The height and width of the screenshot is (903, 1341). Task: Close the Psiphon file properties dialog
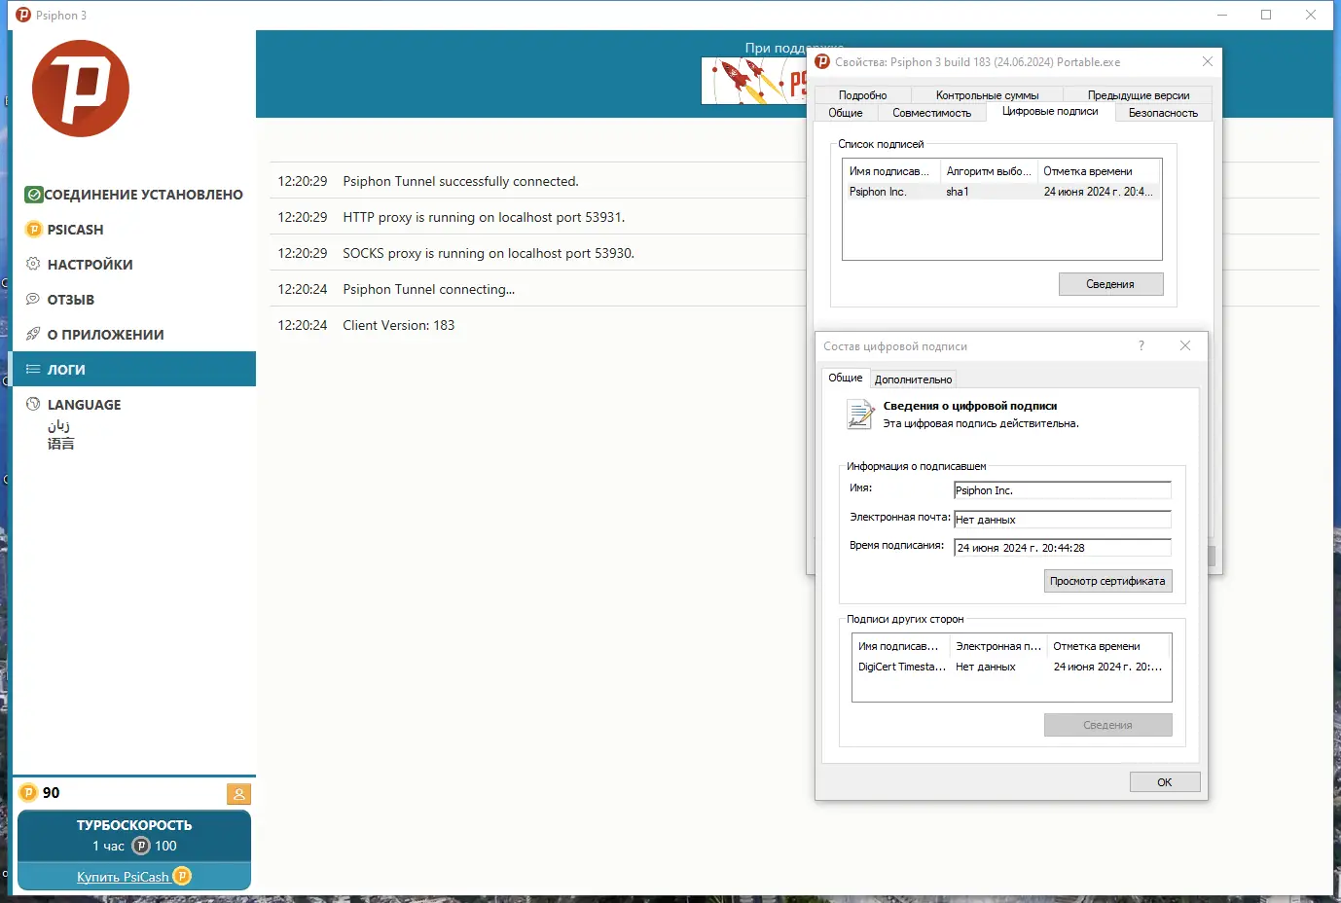point(1208,61)
